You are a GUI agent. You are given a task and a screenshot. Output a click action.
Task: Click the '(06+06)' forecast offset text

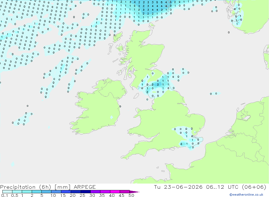(254, 187)
